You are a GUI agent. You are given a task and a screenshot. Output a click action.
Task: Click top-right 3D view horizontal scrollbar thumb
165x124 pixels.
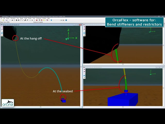[123, 64]
